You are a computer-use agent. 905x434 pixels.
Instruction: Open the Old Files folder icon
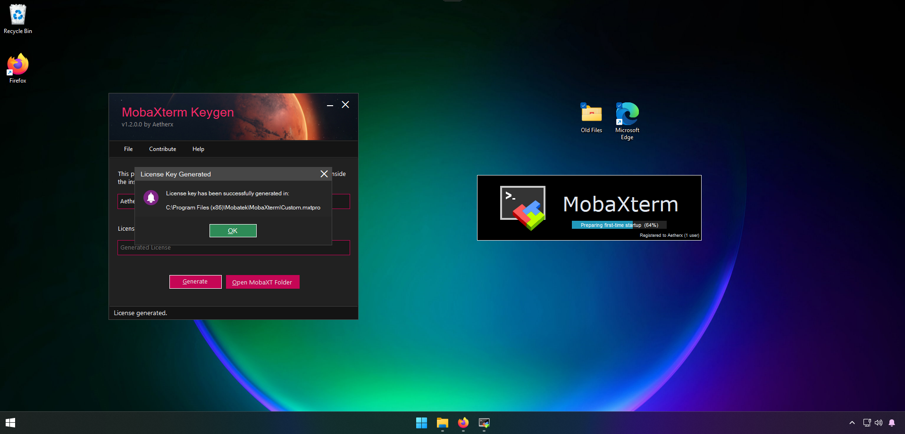coord(591,118)
